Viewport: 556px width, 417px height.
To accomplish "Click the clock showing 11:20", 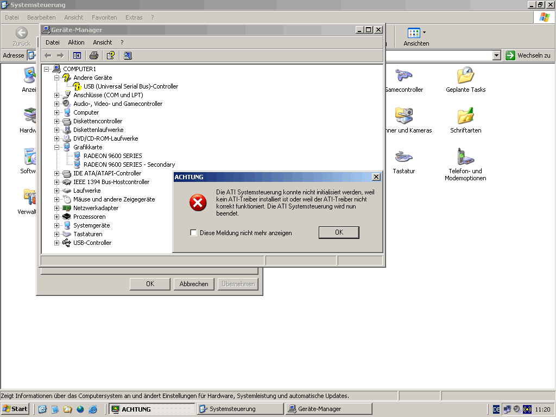I will pyautogui.click(x=542, y=409).
